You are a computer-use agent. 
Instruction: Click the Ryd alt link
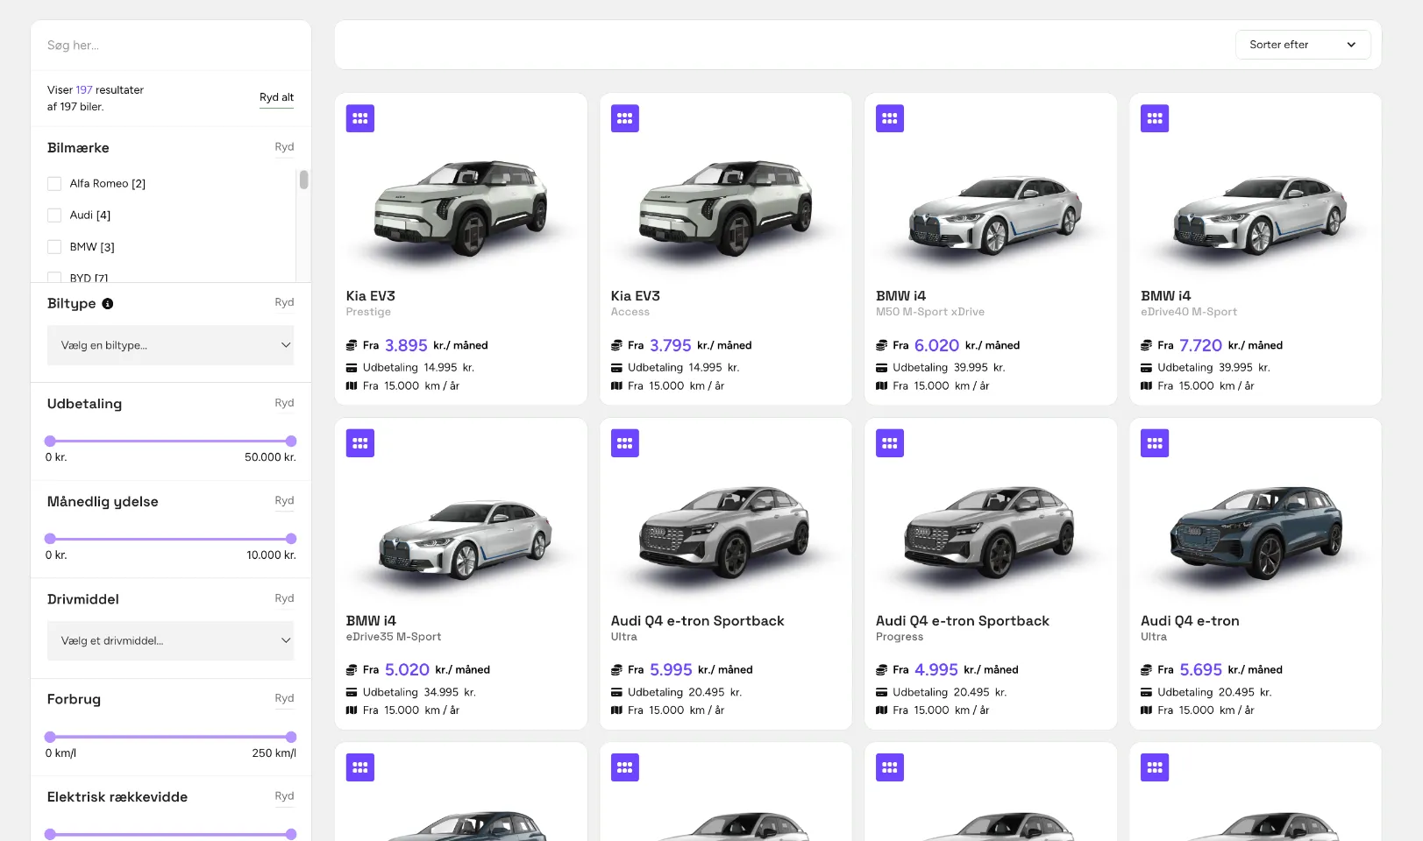[276, 97]
